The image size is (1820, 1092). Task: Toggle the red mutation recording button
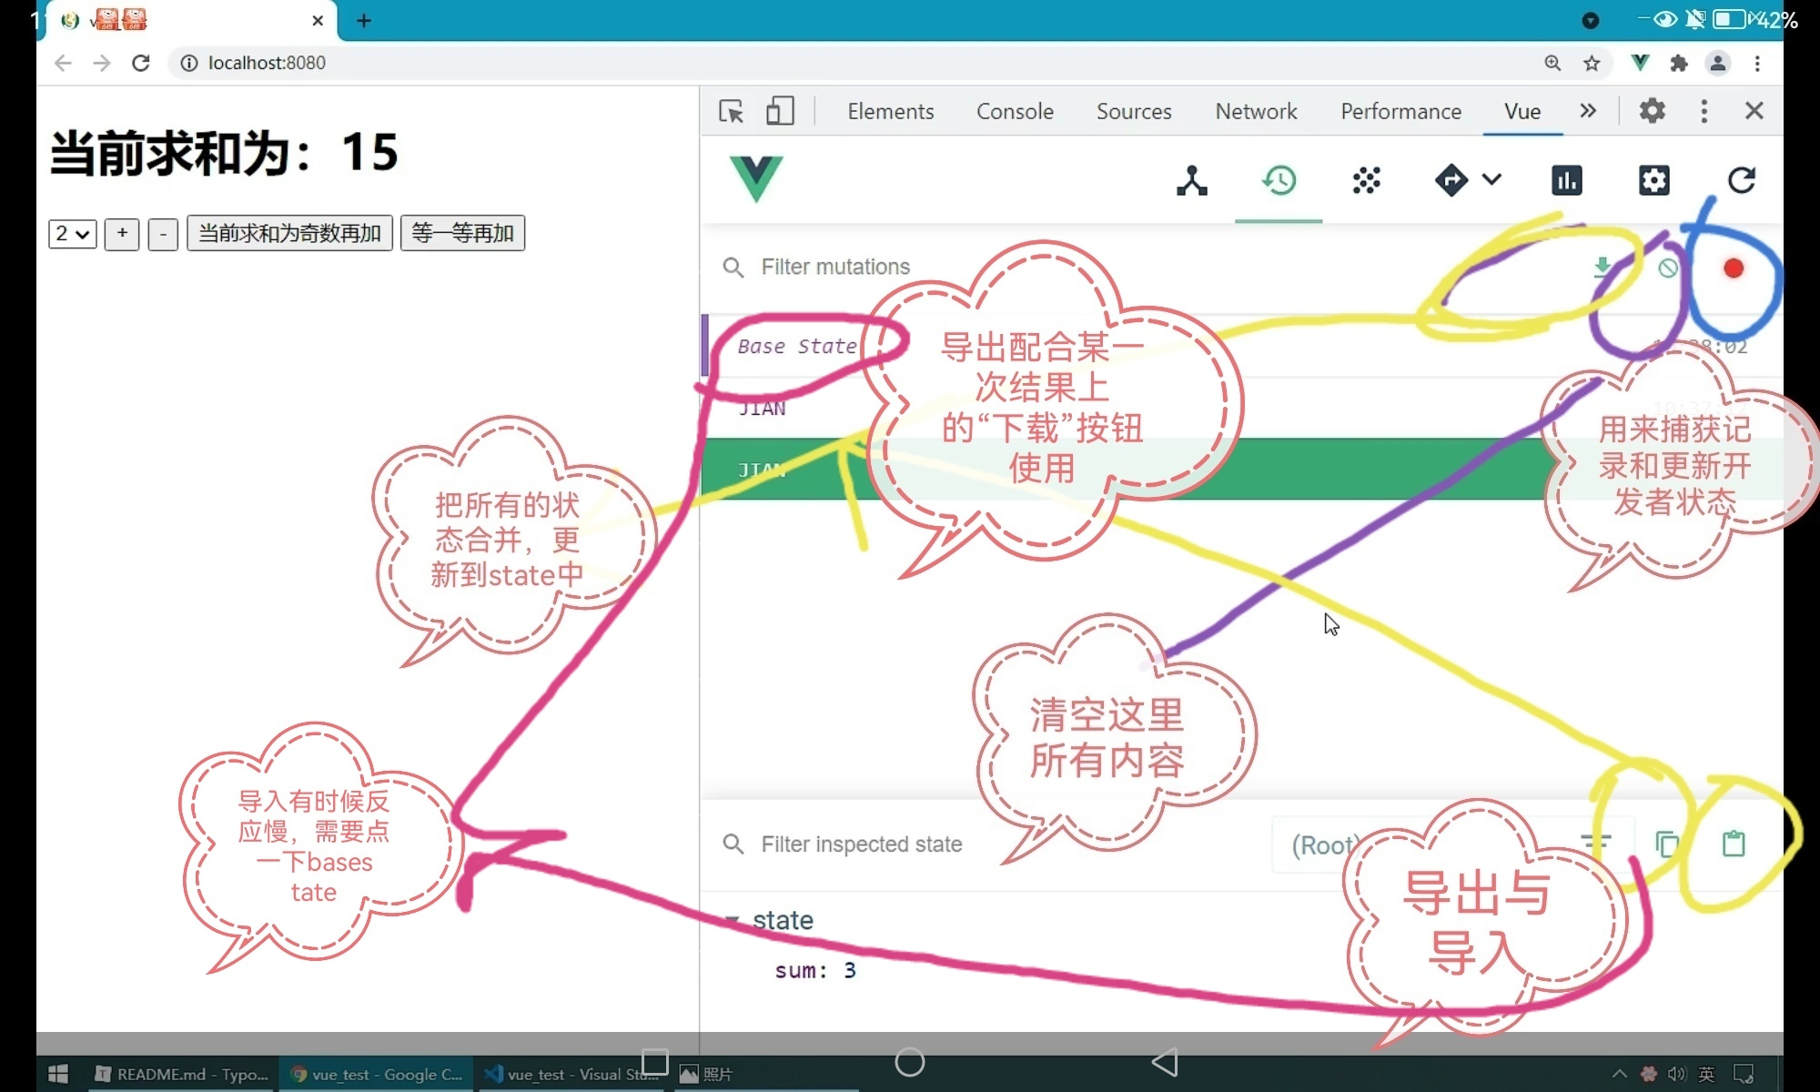[1734, 268]
